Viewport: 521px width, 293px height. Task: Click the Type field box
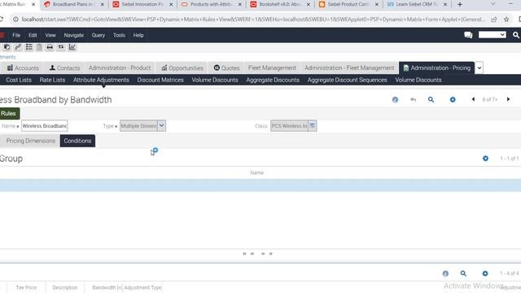point(138,125)
